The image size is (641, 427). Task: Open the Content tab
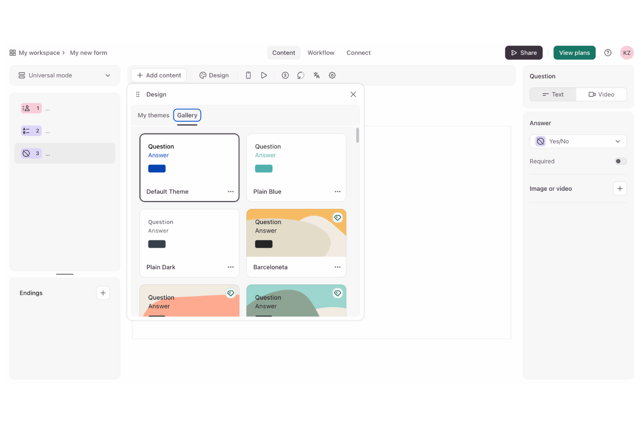(x=284, y=53)
